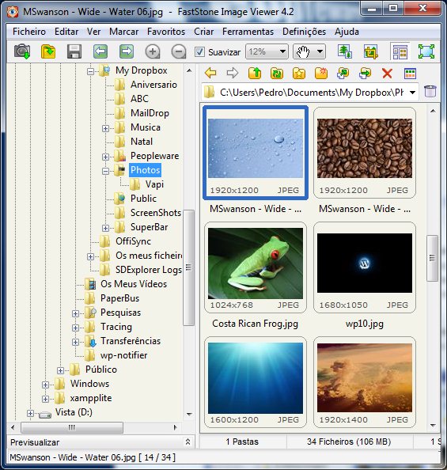Image resolution: width=447 pixels, height=470 pixels.
Task: Go up one folder level icon
Action: click(x=255, y=73)
